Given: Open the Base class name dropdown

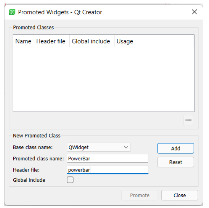Looking at the screenshot, I should tap(99, 147).
